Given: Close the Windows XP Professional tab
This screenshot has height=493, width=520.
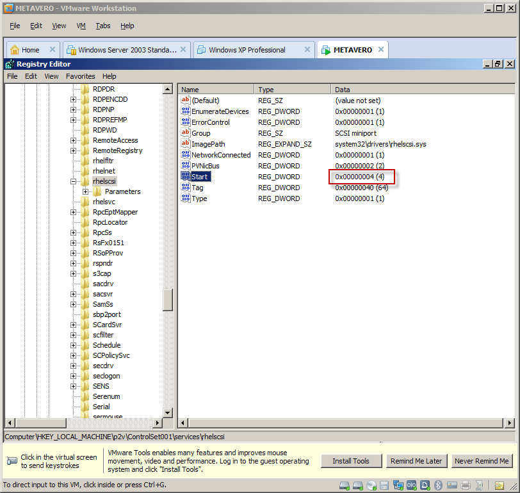Looking at the screenshot, I should [x=307, y=49].
